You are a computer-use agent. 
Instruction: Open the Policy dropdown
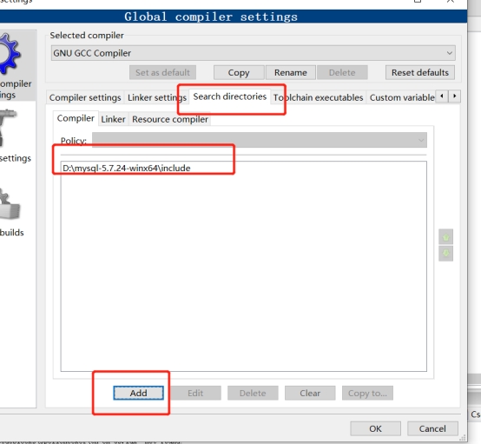click(x=260, y=140)
